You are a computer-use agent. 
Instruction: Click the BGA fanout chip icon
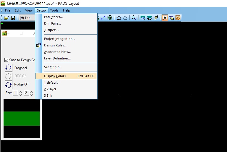[x=110, y=18]
